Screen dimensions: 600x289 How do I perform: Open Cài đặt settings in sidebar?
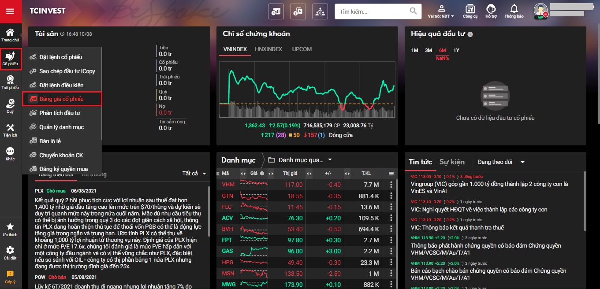[x=10, y=253]
